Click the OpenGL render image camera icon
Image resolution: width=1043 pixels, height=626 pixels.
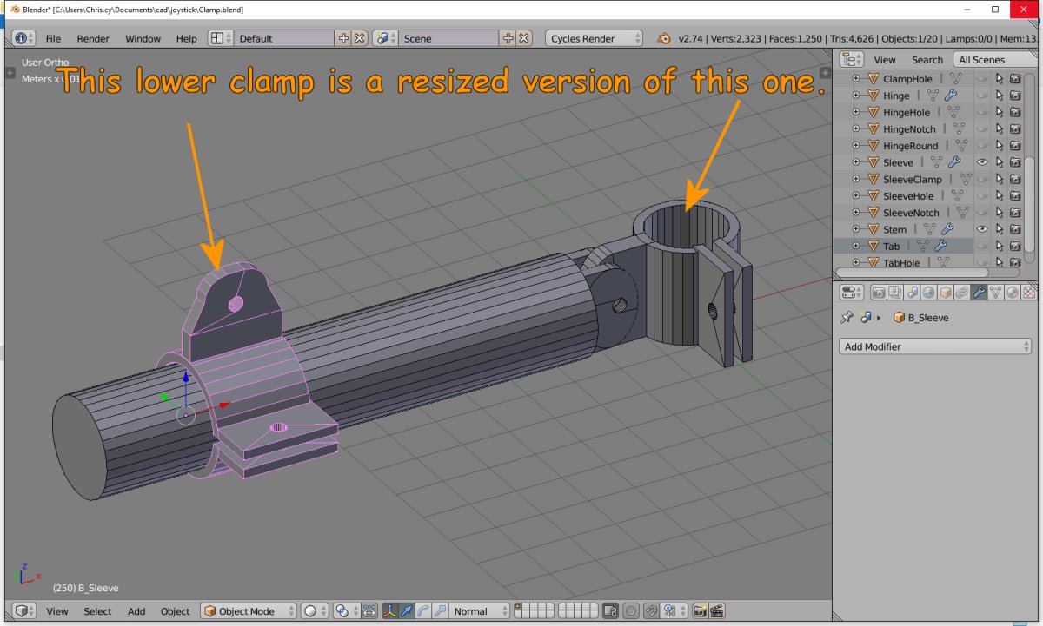point(699,611)
